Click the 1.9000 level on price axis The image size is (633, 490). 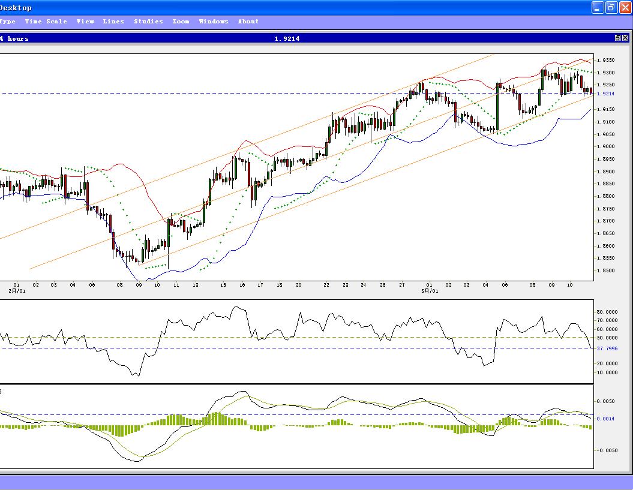[x=605, y=147]
